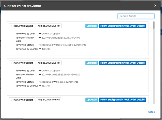The height and width of the screenshot is (120, 162).
Task: Click the avatar icon in the second COMPAS Support badge
Action: coord(12,63)
